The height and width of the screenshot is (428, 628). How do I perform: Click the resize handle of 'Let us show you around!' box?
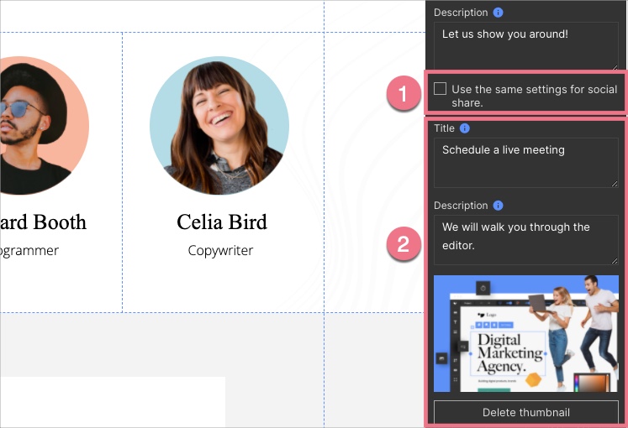click(614, 66)
